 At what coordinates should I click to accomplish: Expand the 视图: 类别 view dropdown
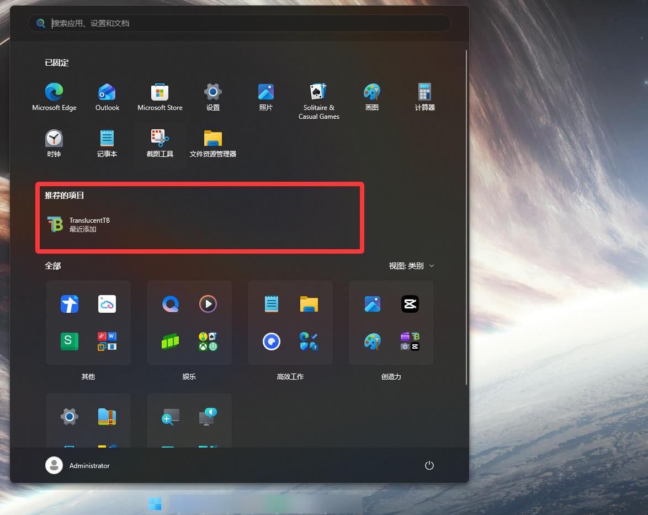tap(411, 266)
